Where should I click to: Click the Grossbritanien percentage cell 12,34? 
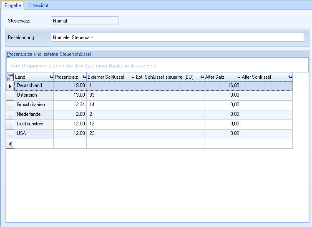[70, 105]
